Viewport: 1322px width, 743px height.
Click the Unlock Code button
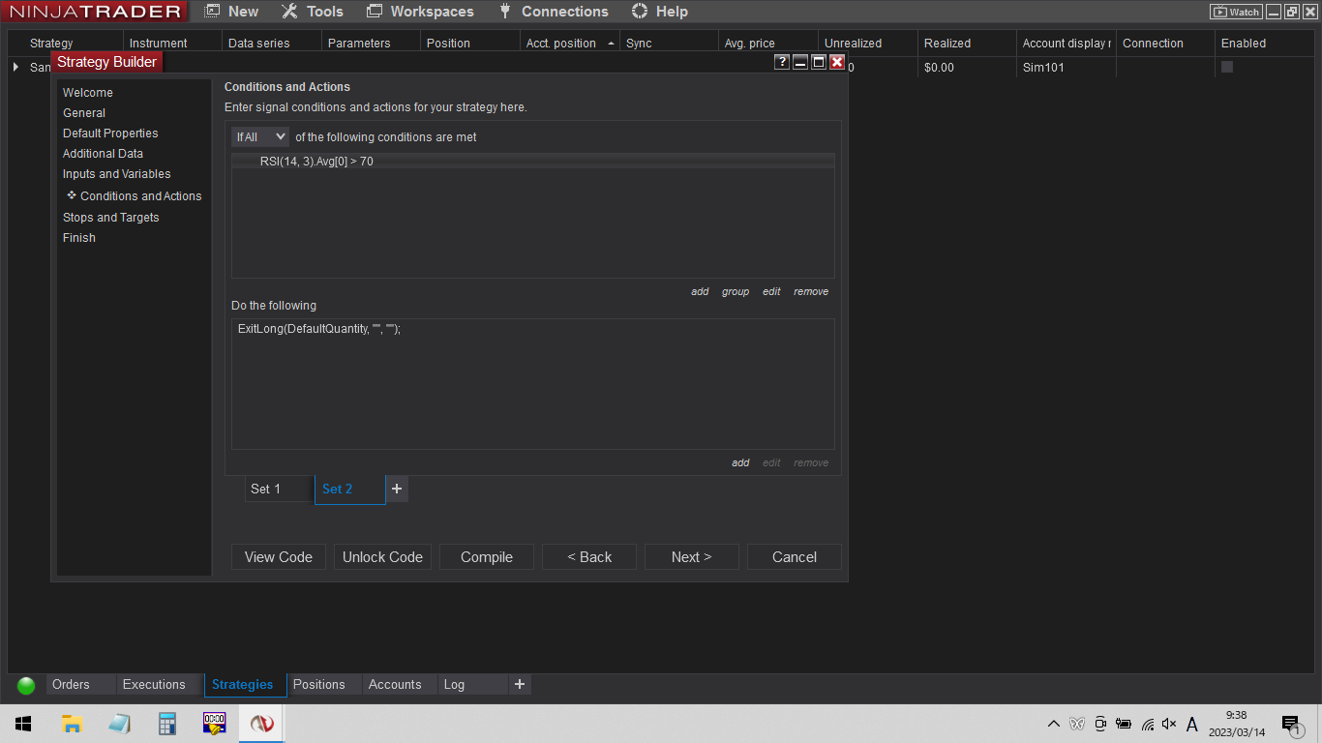[382, 557]
